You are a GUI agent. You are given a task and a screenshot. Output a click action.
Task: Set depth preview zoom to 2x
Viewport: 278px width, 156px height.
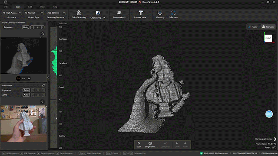click(29, 78)
